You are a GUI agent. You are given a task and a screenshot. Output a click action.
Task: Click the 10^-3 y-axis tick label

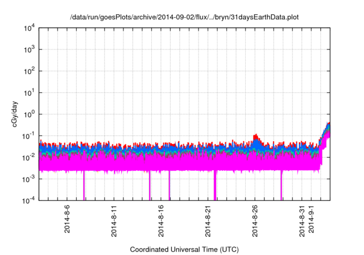29,179
